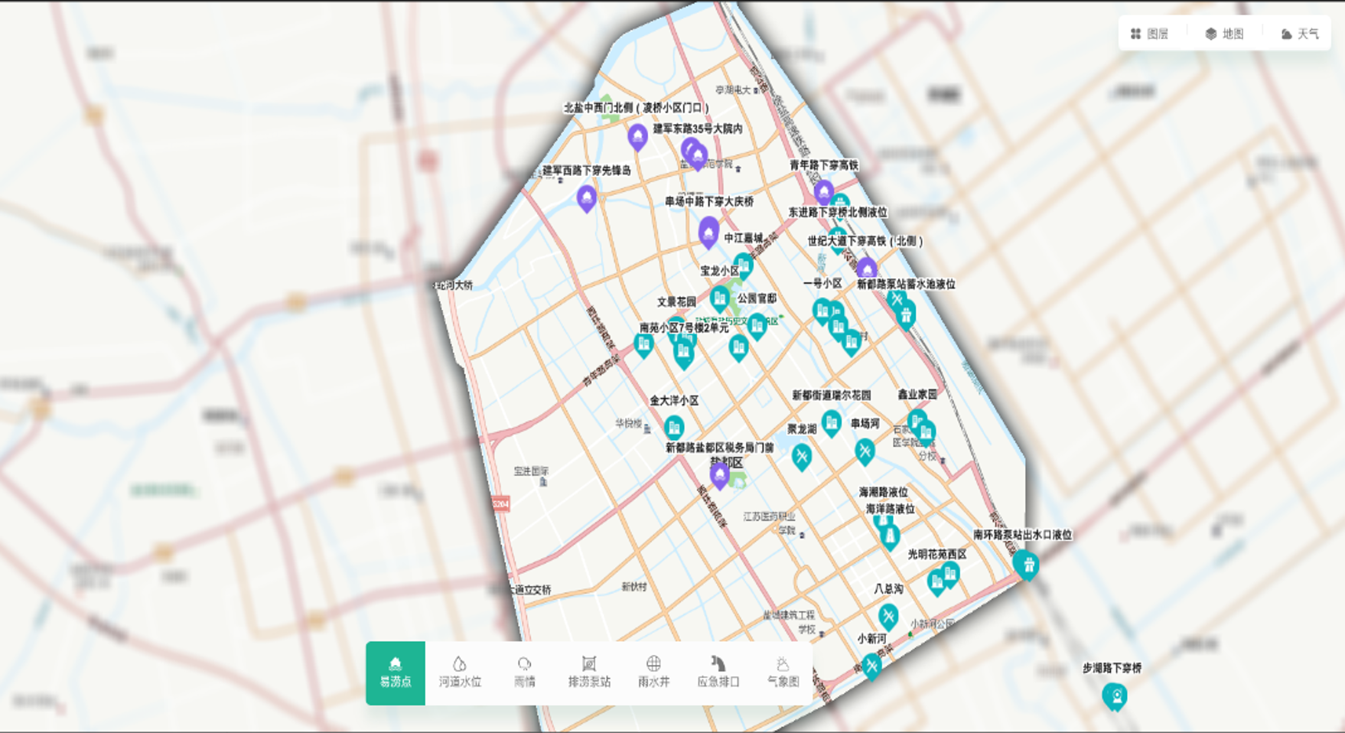Open the 雨情 rainfall tab
This screenshot has width=1345, height=733.
(524, 673)
